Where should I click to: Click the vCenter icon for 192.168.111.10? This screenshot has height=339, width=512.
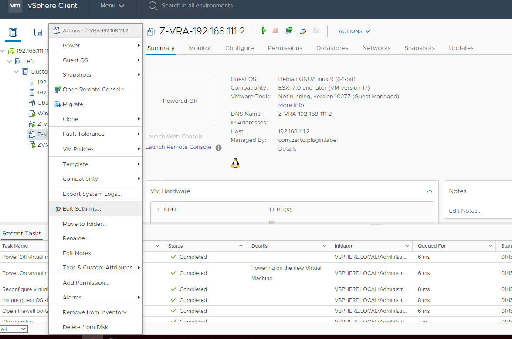coord(11,51)
